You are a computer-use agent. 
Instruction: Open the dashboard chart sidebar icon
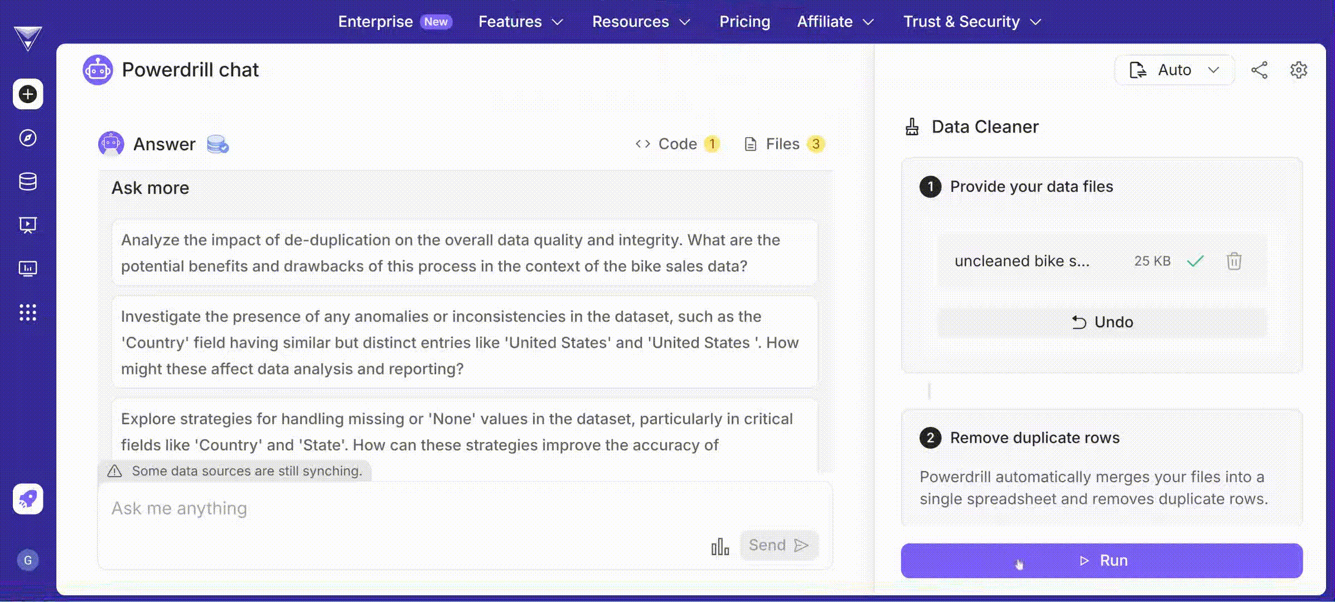[x=28, y=269]
